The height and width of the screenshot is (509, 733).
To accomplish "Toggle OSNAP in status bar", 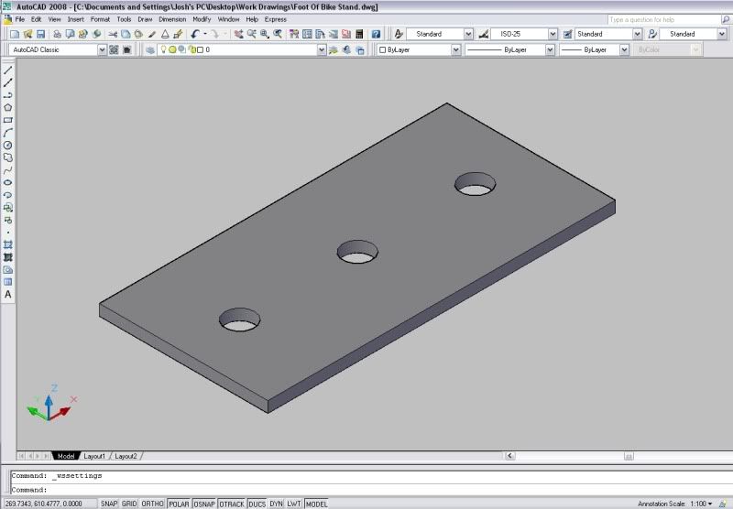I will [x=202, y=504].
